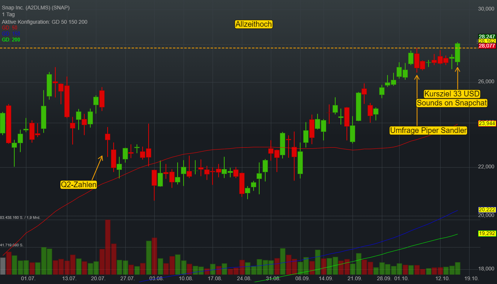This screenshot has height=284, width=497.
Task: Click the green GD: 200 legend entry
Action: coord(11,40)
